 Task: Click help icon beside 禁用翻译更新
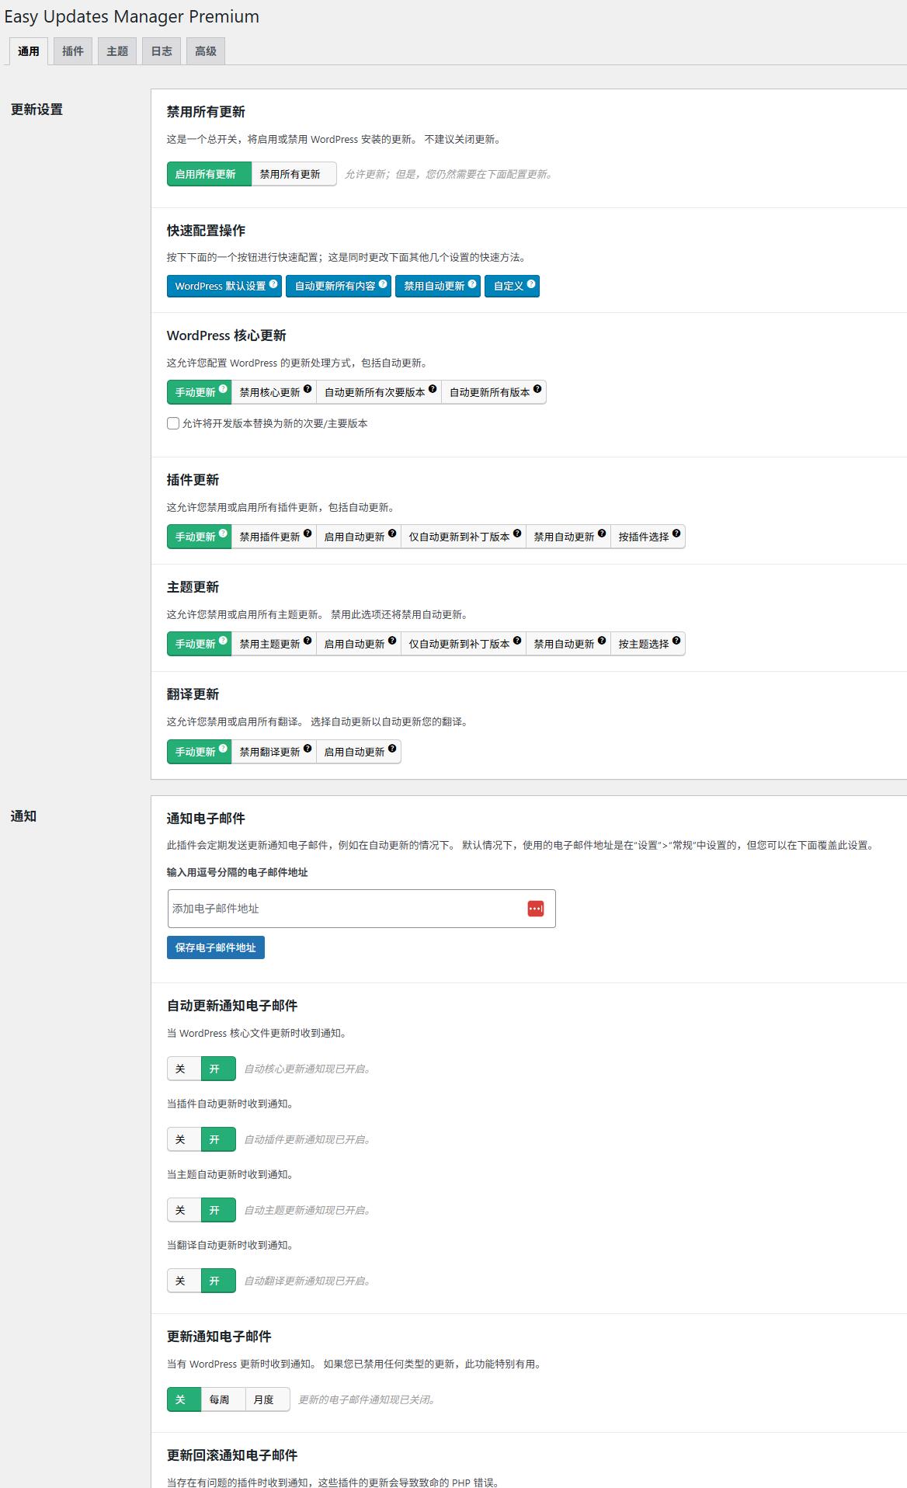coord(308,749)
